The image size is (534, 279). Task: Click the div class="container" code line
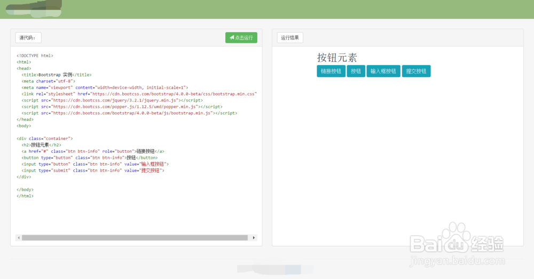[45, 138]
